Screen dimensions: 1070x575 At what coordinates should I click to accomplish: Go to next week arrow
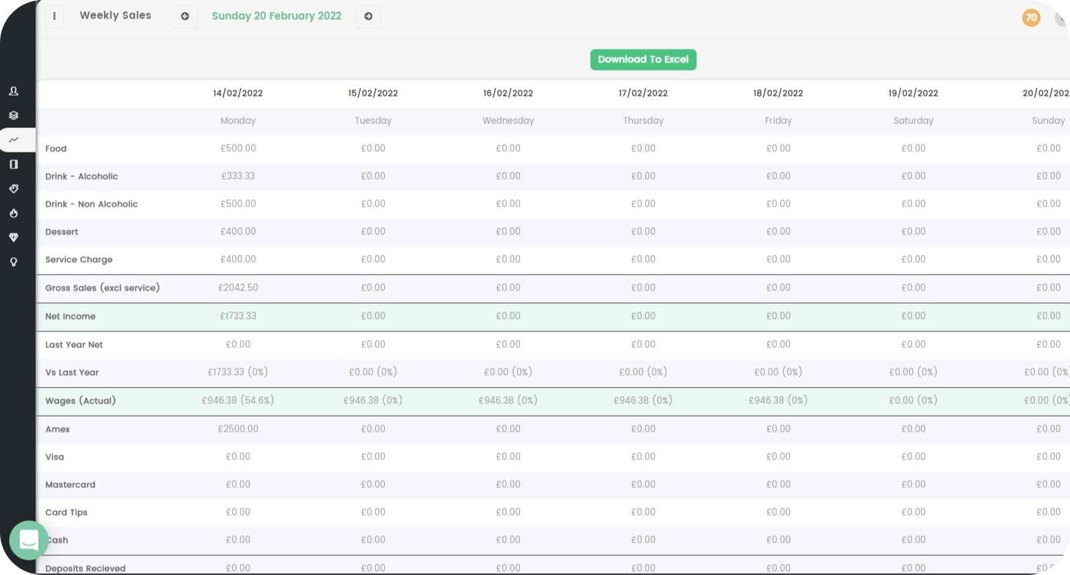[x=369, y=17]
